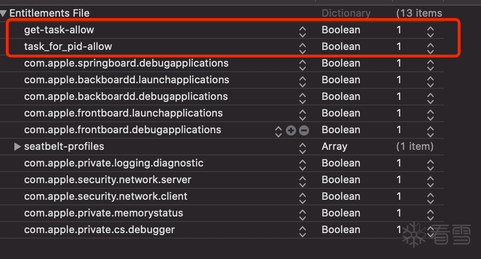Open key stepper for get-task-allow
Viewport: 481px width, 259px height.
tap(303, 31)
